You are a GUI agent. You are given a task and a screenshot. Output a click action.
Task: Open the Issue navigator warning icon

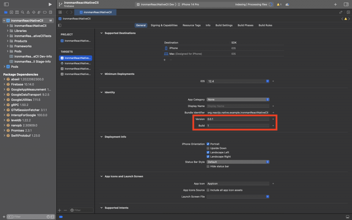point(28,12)
